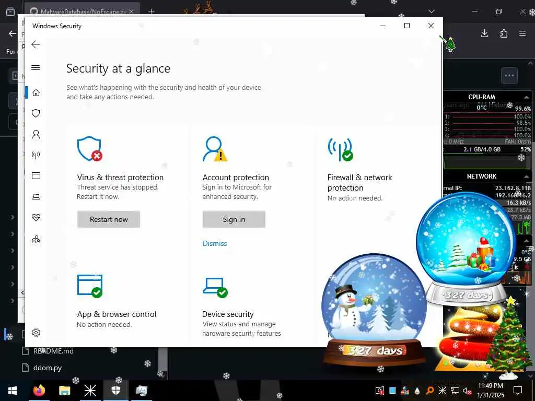Collapse the NETWORK widget panel arrow
Image resolution: width=535 pixels, height=401 pixels.
[x=527, y=176]
